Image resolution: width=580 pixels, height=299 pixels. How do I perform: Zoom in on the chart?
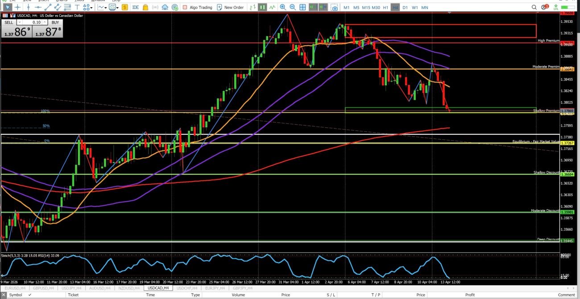coord(283,8)
